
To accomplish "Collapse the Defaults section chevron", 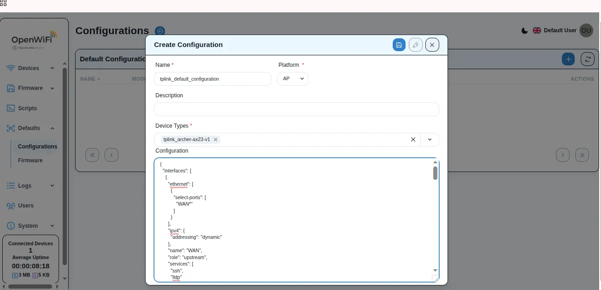I will [52, 128].
